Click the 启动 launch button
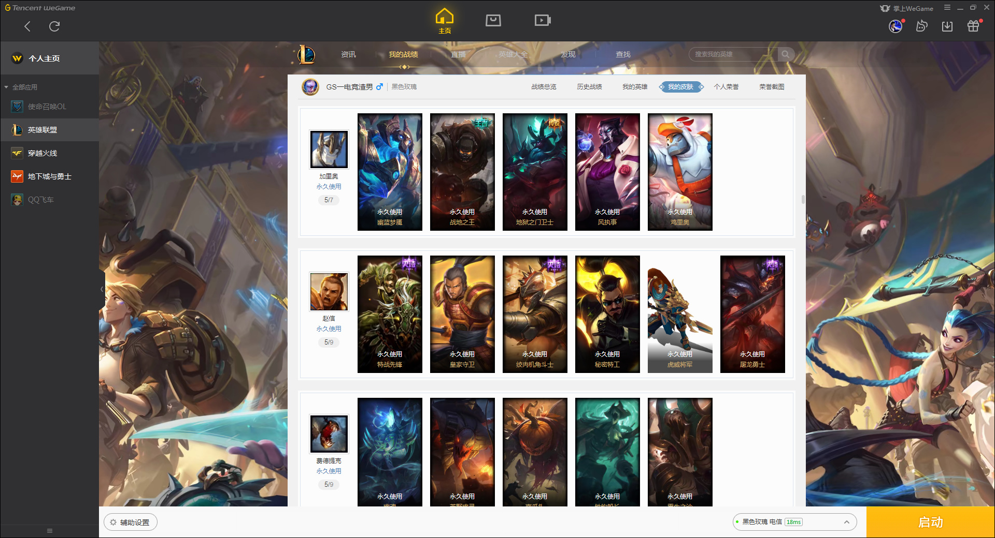This screenshot has width=995, height=538. [930, 522]
